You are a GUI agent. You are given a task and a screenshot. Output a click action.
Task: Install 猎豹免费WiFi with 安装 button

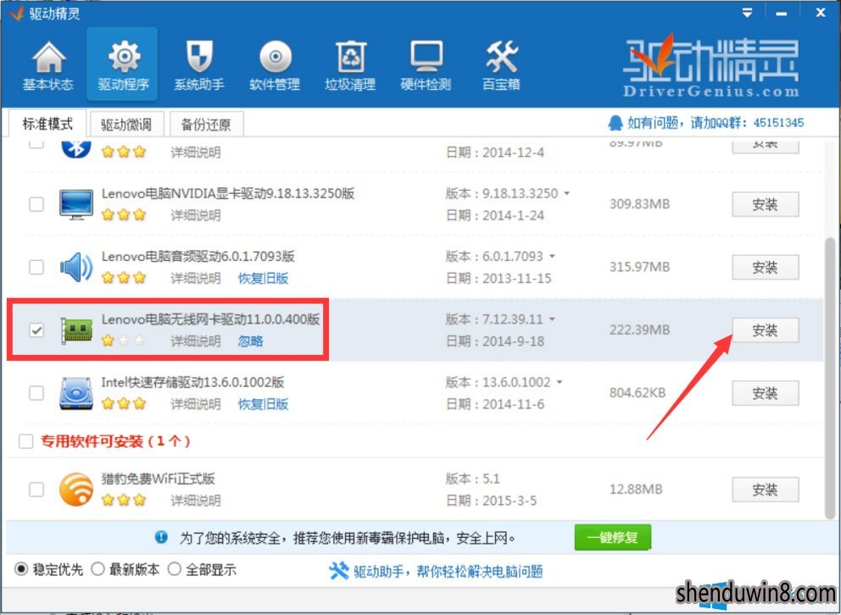click(765, 490)
